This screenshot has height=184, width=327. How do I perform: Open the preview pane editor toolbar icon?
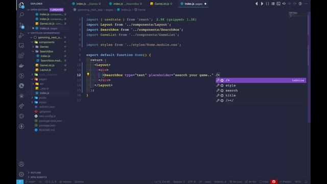tap(278, 4)
